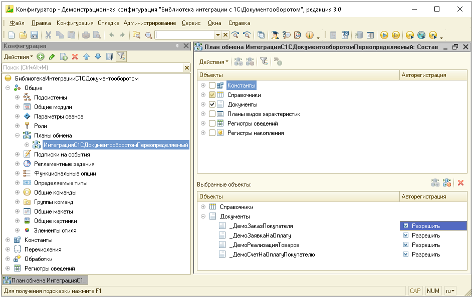Click the Save icon in main toolbar
This screenshot has height=298, width=474.
[x=35, y=35]
